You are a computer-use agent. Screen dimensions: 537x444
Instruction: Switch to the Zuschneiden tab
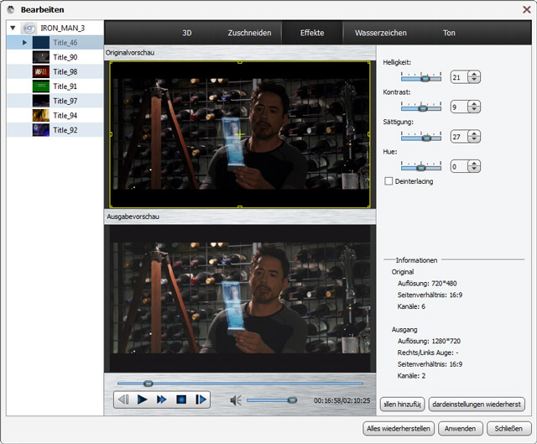pyautogui.click(x=249, y=33)
